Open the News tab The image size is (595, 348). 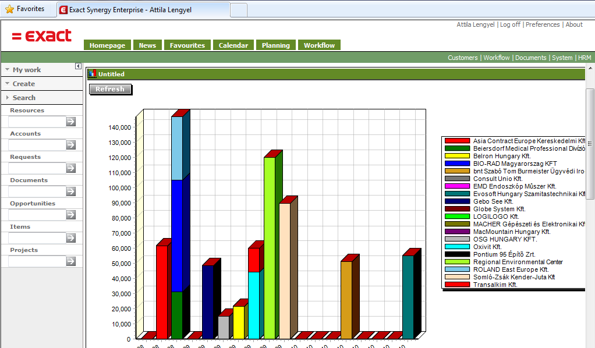pos(147,45)
